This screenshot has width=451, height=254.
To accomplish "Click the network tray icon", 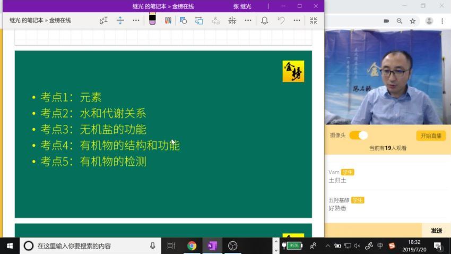I will pyautogui.click(x=348, y=245).
